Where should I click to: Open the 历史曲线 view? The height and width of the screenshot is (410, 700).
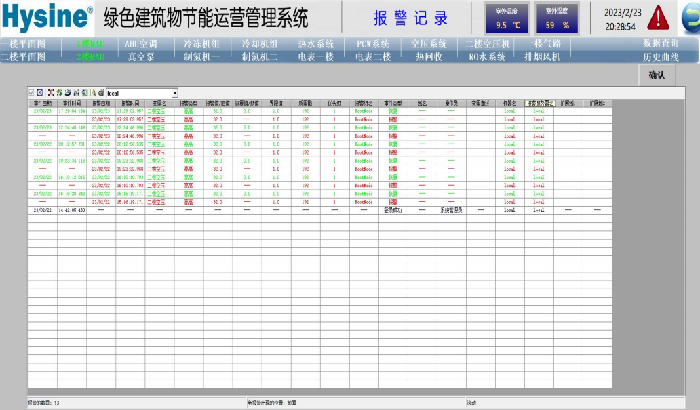click(661, 57)
